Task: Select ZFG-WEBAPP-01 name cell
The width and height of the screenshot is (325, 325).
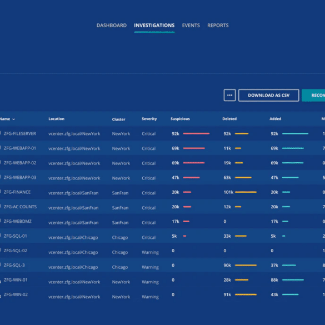Action: point(20,148)
